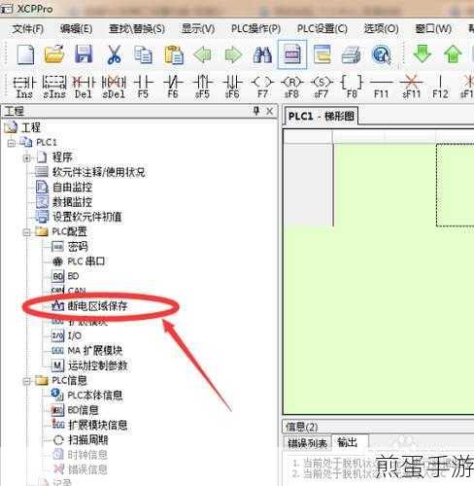Collapse the PLC1 tree node
The width and height of the screenshot is (474, 486).
12,143
